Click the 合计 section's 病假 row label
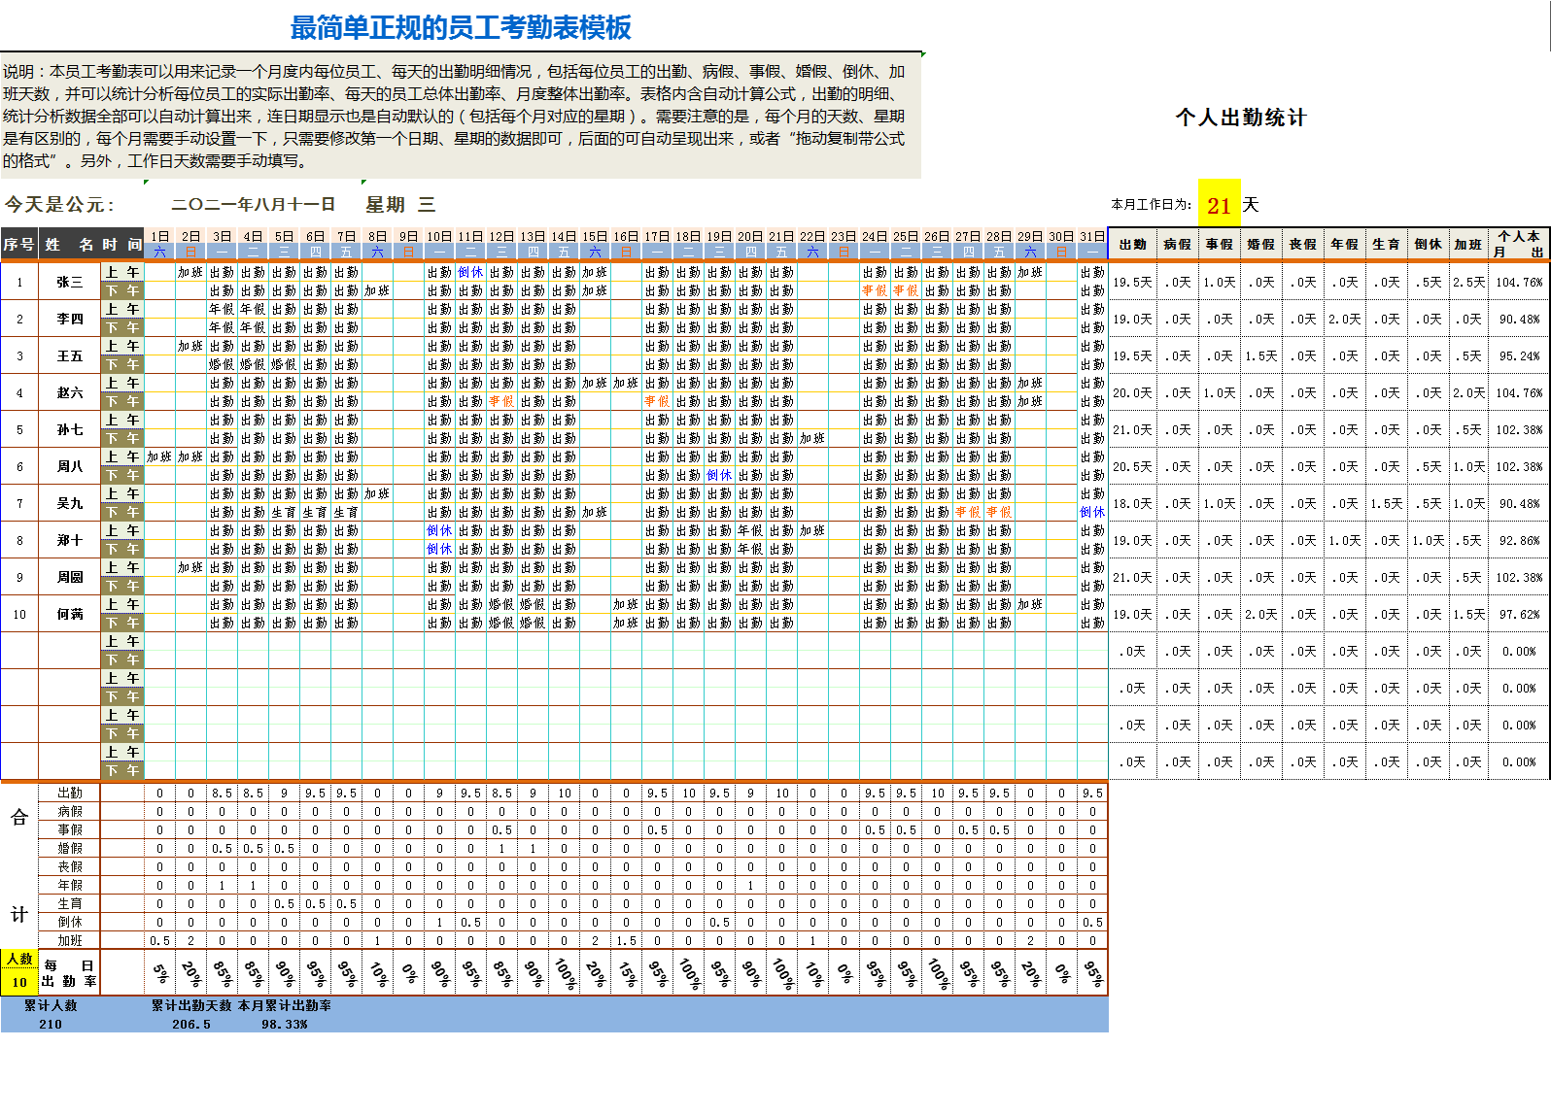The height and width of the screenshot is (1115, 1551). pos(70,811)
